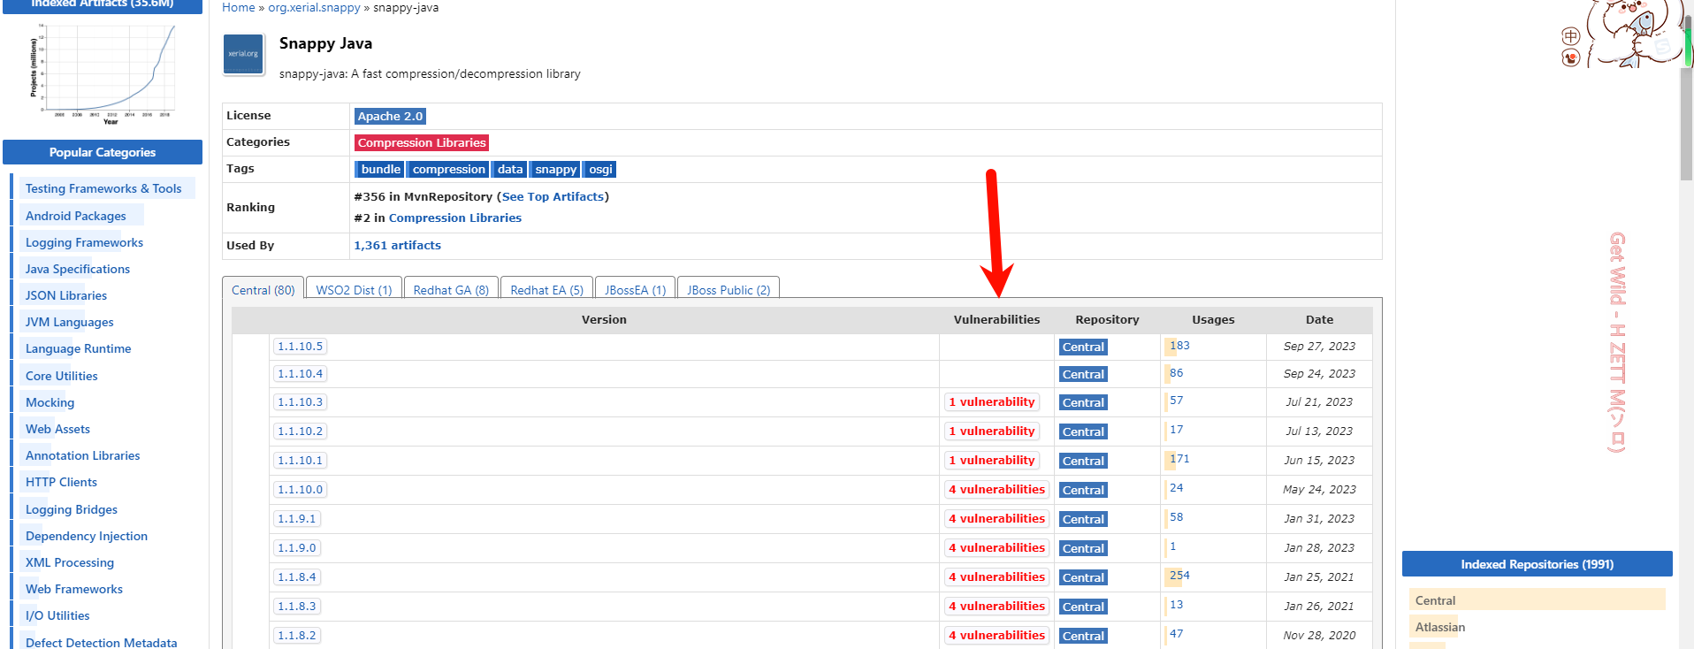The image size is (1694, 649).
Task: Open Annotation Libraries category
Action: click(82, 455)
